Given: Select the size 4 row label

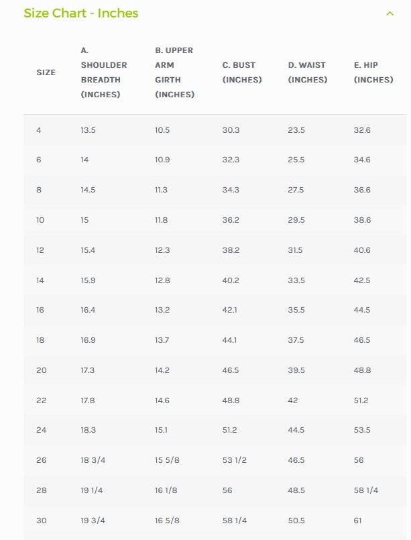Looking at the screenshot, I should click(x=39, y=130).
